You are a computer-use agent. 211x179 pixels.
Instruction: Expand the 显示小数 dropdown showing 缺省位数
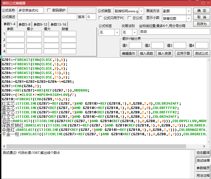coord(189,18)
